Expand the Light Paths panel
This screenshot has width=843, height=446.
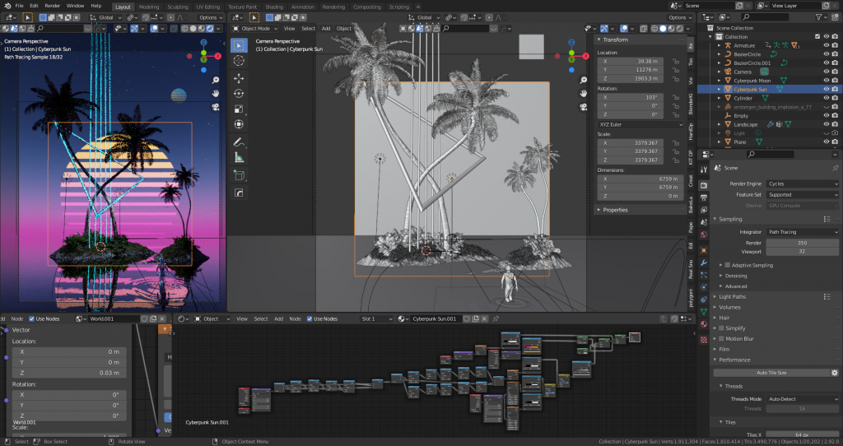coord(733,296)
